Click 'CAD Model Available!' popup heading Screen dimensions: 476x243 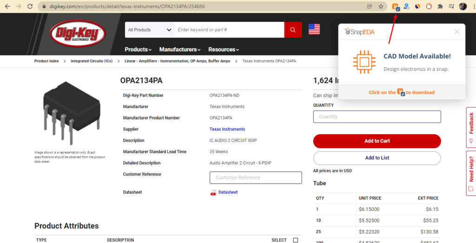(417, 56)
